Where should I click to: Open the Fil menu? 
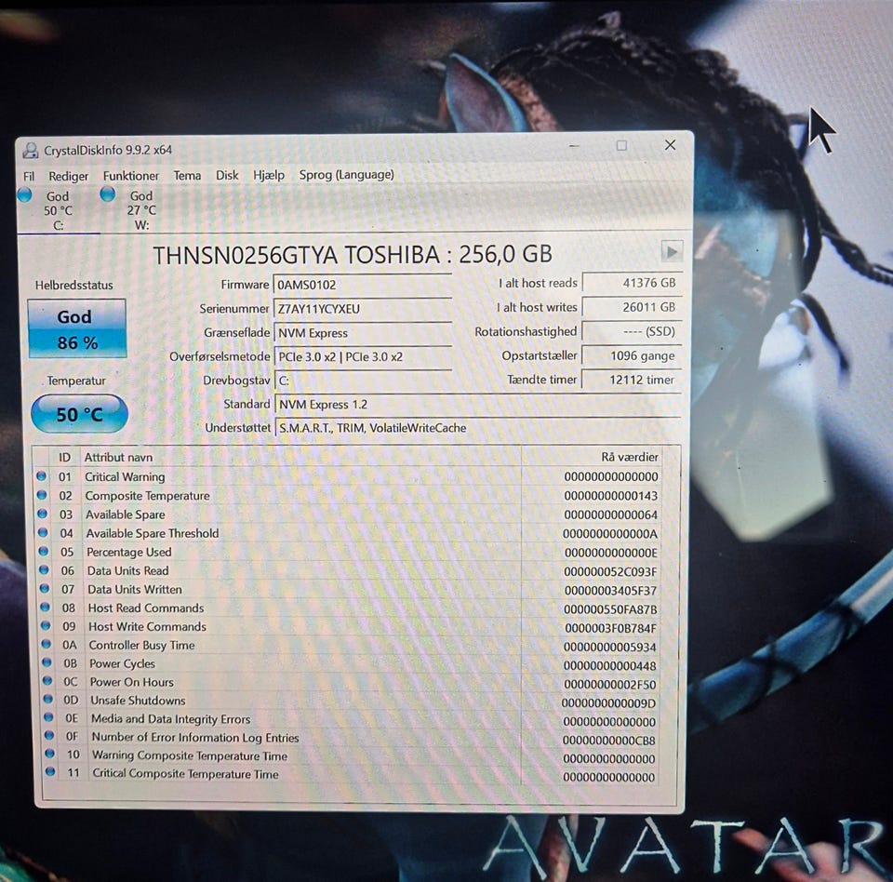29,176
